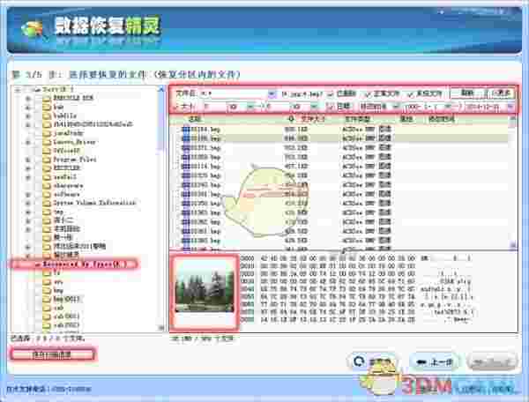Click the 更多 button in filter bar
529x402 pixels.
pyautogui.click(x=501, y=93)
